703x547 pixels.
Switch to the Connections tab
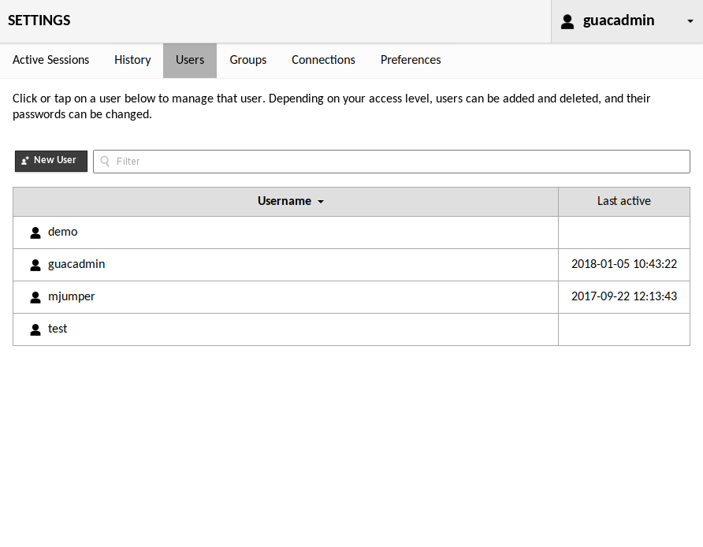click(x=323, y=60)
